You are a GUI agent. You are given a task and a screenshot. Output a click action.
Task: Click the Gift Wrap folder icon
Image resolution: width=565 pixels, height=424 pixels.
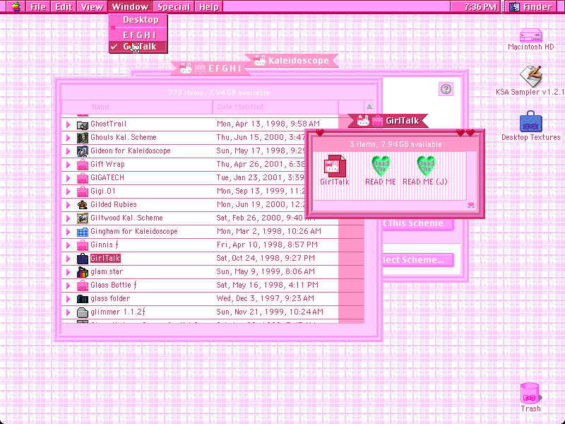coord(83,165)
